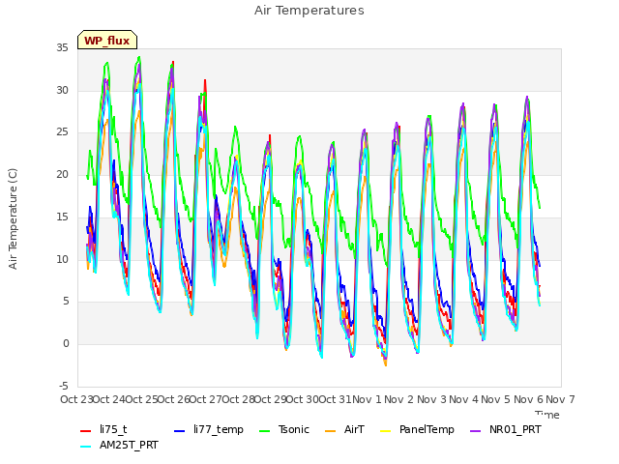619x464 pixels.
Task: Click the li77_temp legend entry
Action: 209,429
